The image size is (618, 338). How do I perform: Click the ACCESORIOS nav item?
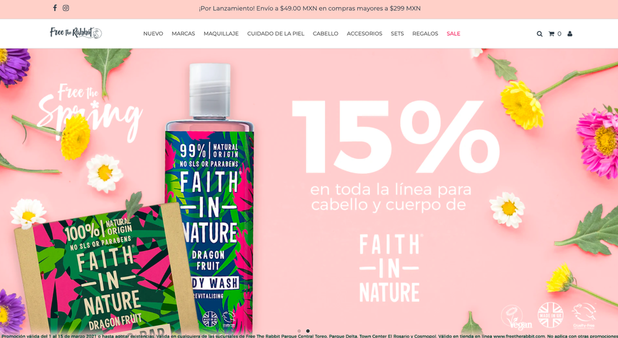(x=364, y=34)
